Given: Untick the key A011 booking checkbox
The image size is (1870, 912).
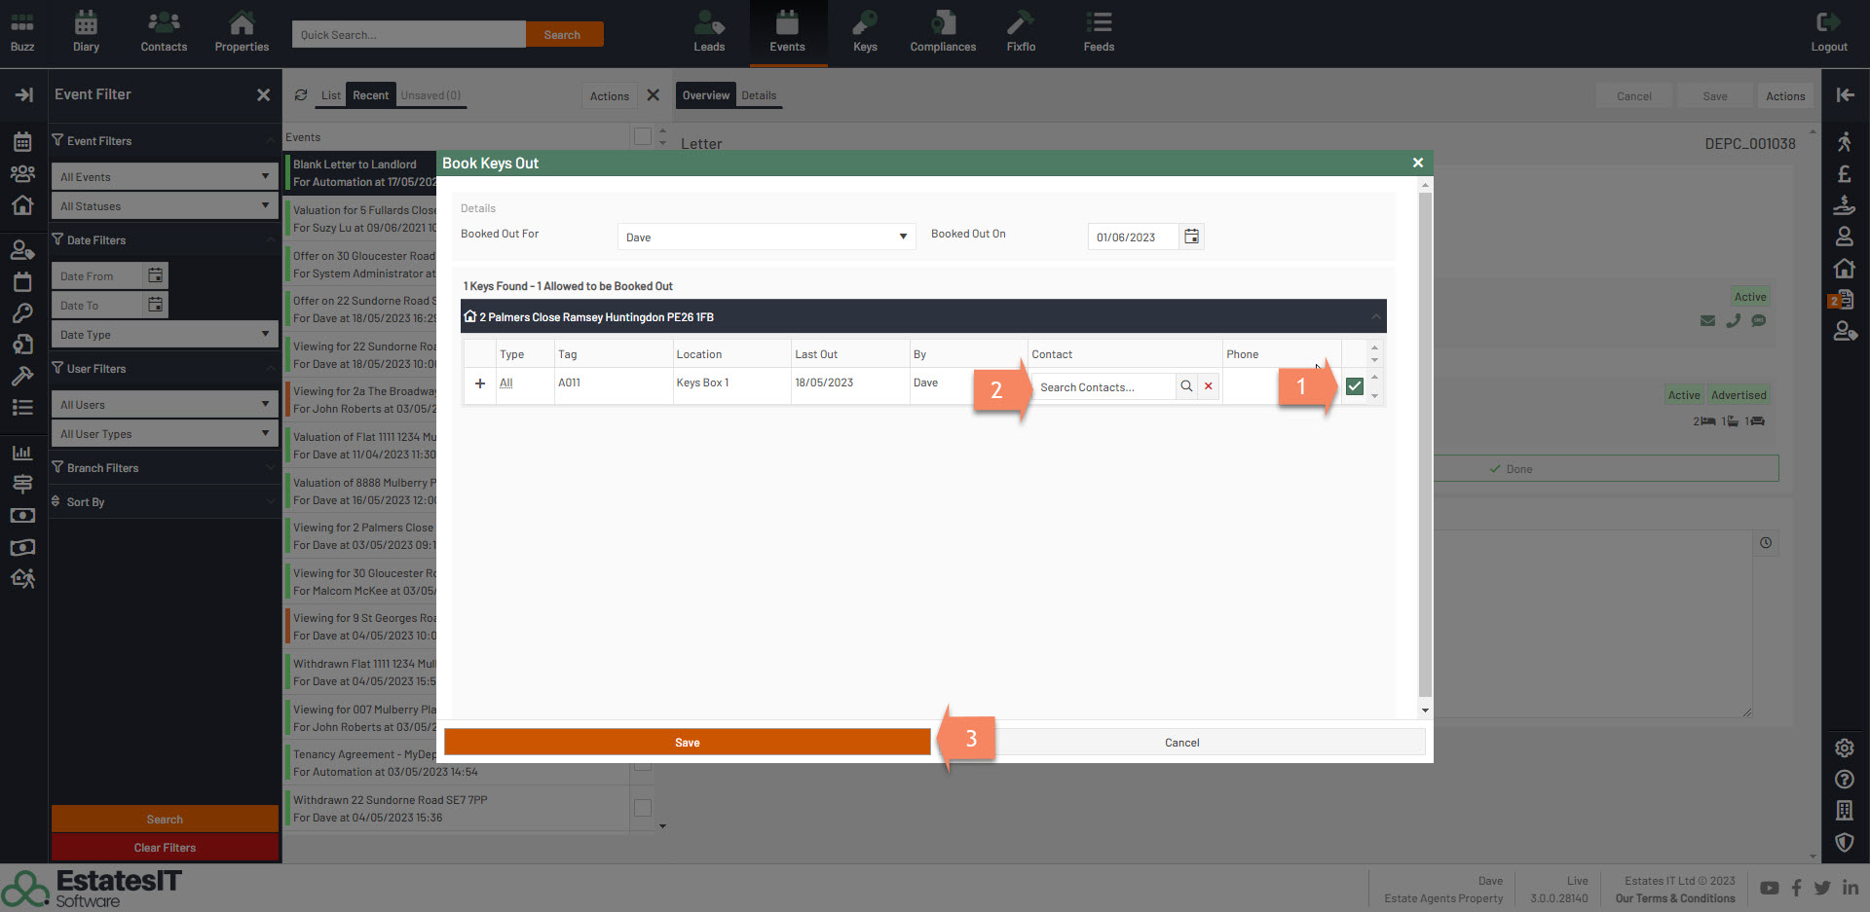Looking at the screenshot, I should pos(1354,386).
